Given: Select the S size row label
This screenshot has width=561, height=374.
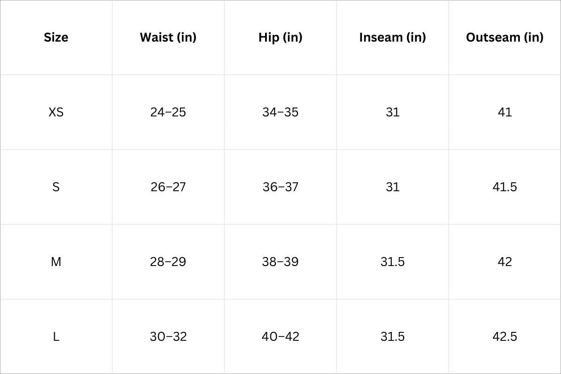Looking at the screenshot, I should [56, 187].
